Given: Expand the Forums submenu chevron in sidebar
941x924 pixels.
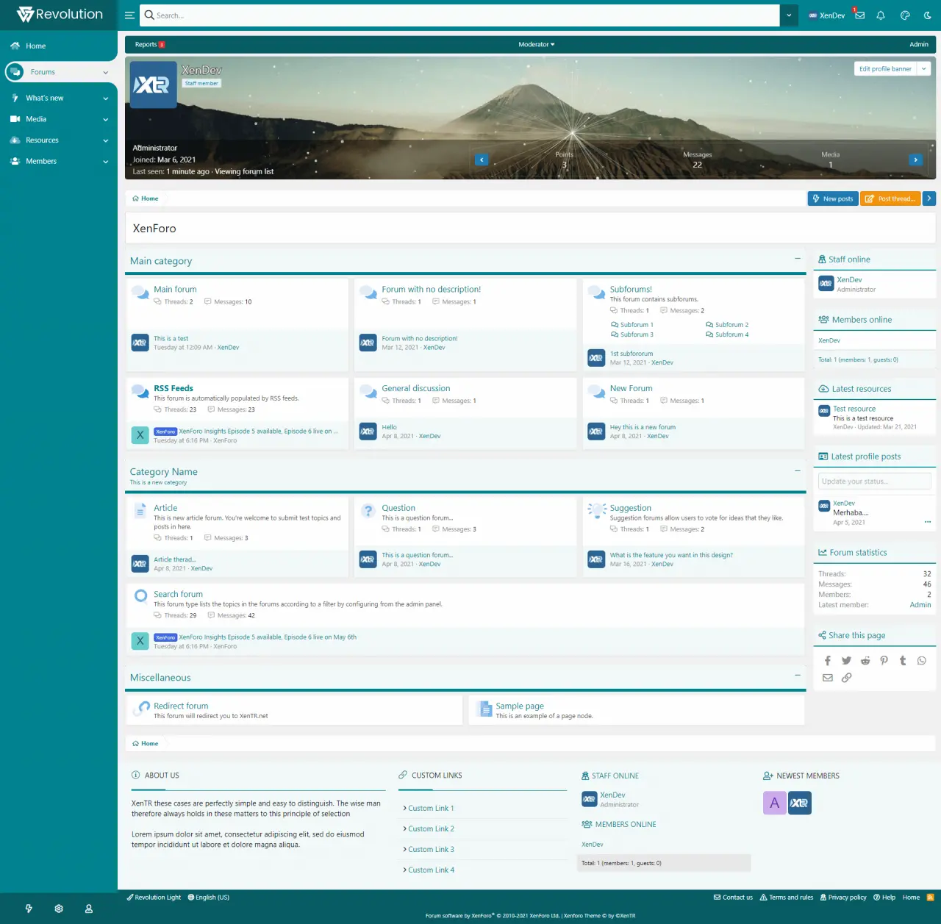Looking at the screenshot, I should click(x=106, y=73).
